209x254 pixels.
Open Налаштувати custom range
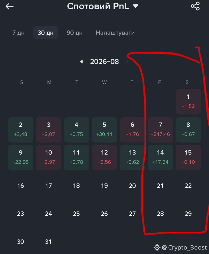115,33
